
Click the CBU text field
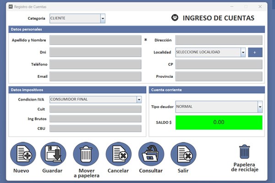tap(95, 129)
